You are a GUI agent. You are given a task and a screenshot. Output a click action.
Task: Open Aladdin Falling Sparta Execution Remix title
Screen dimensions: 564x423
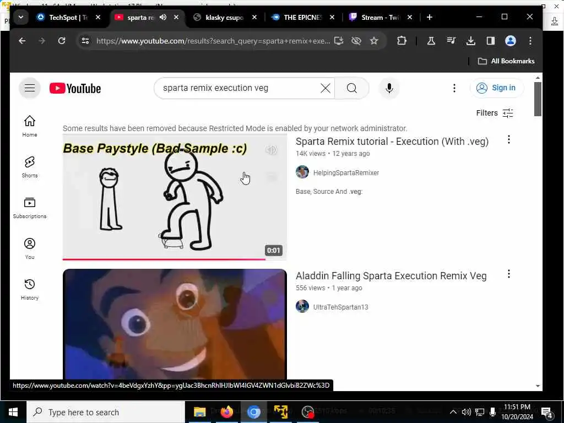click(x=391, y=276)
